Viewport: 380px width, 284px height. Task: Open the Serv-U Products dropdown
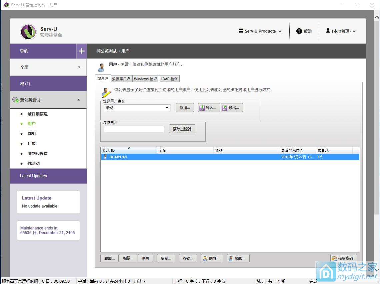click(260, 31)
